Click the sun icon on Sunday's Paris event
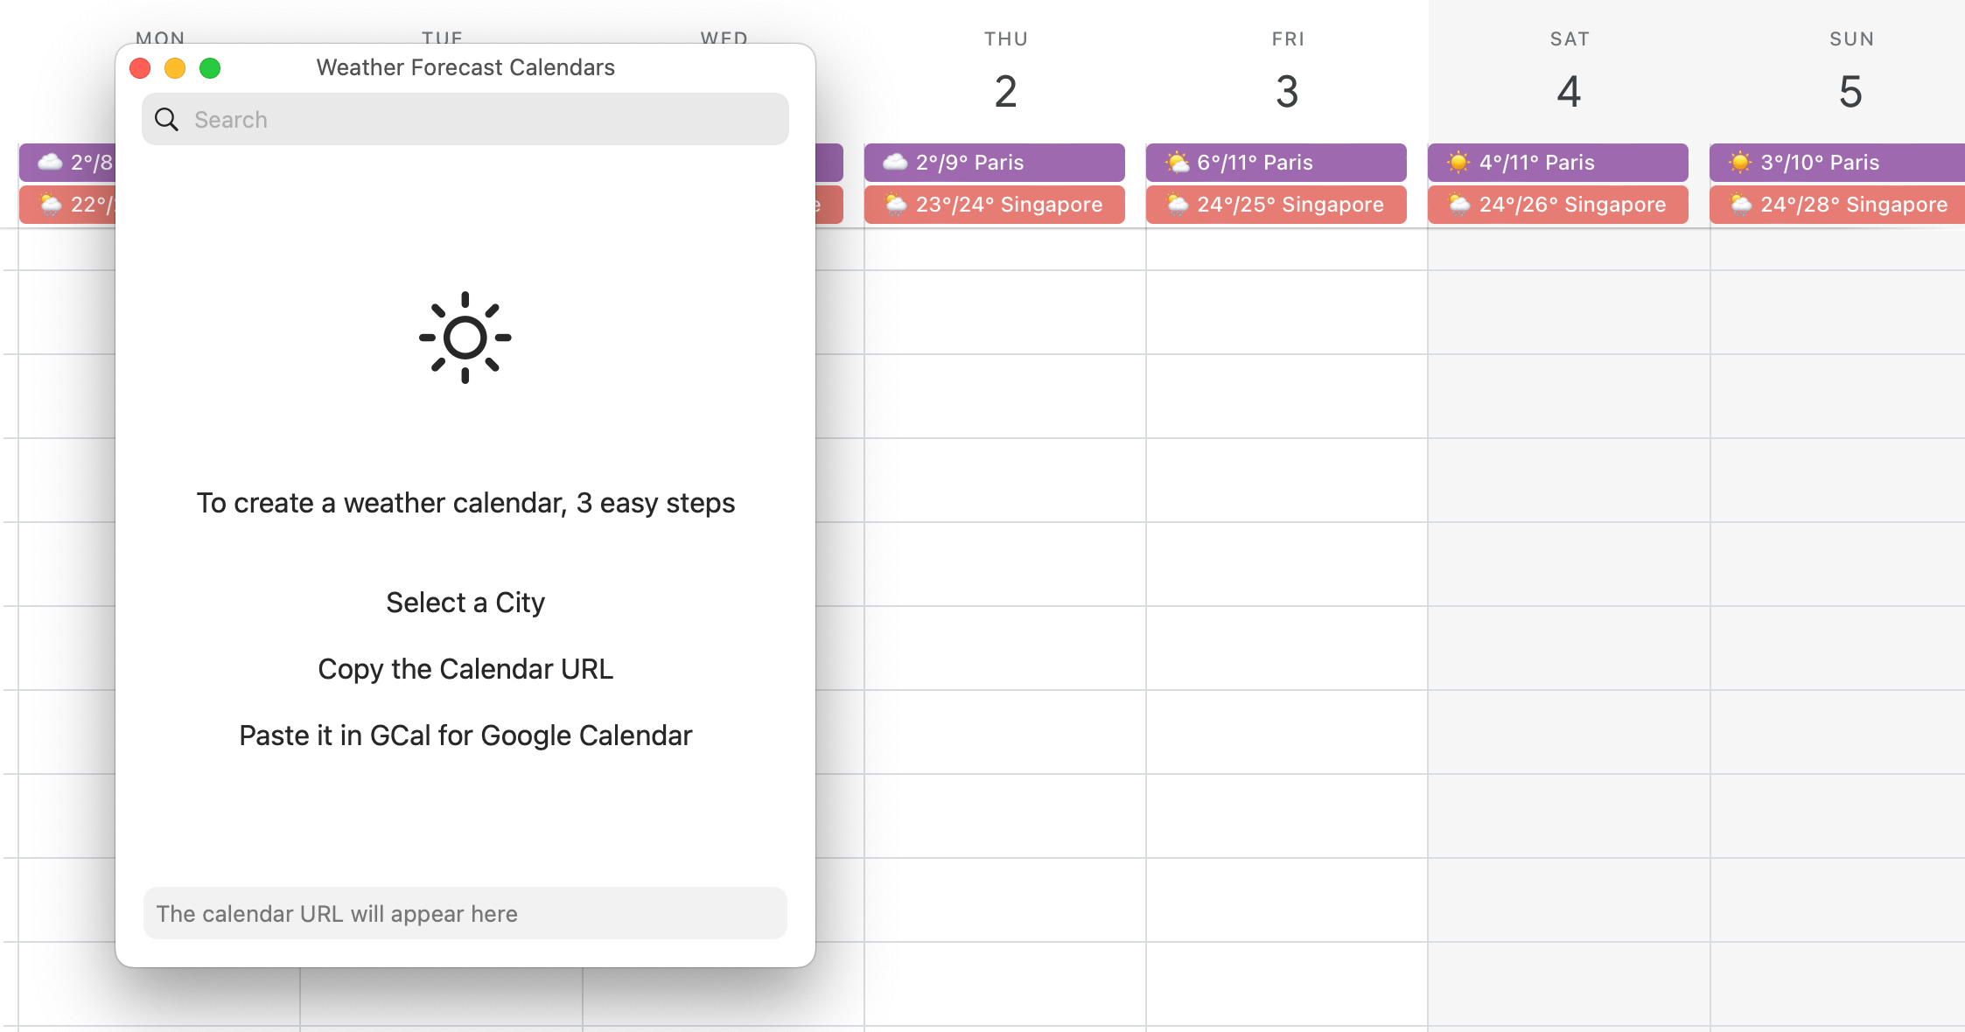Viewport: 1965px width, 1032px height. [1740, 162]
